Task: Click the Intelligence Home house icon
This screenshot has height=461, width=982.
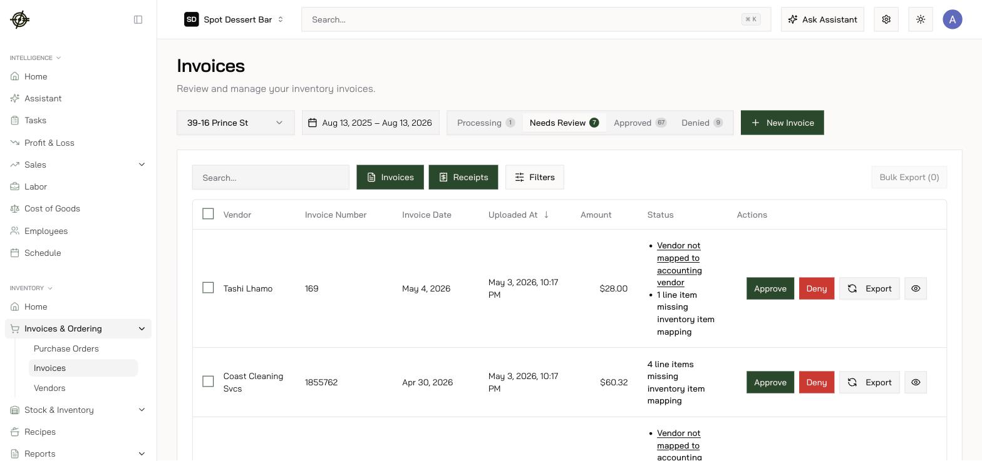Action: [x=15, y=76]
